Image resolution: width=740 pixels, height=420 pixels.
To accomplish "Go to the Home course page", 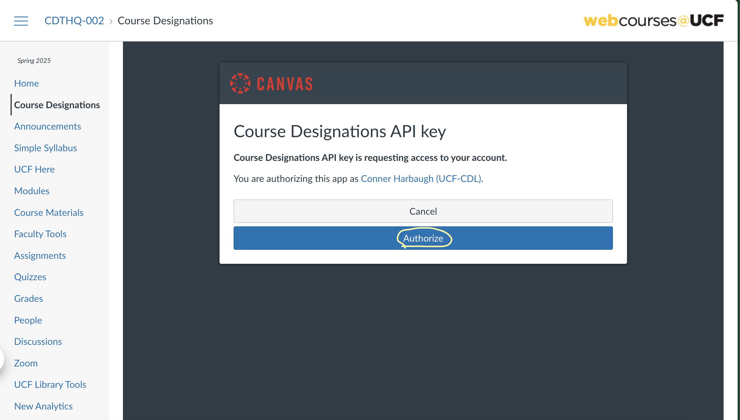I will (x=26, y=83).
